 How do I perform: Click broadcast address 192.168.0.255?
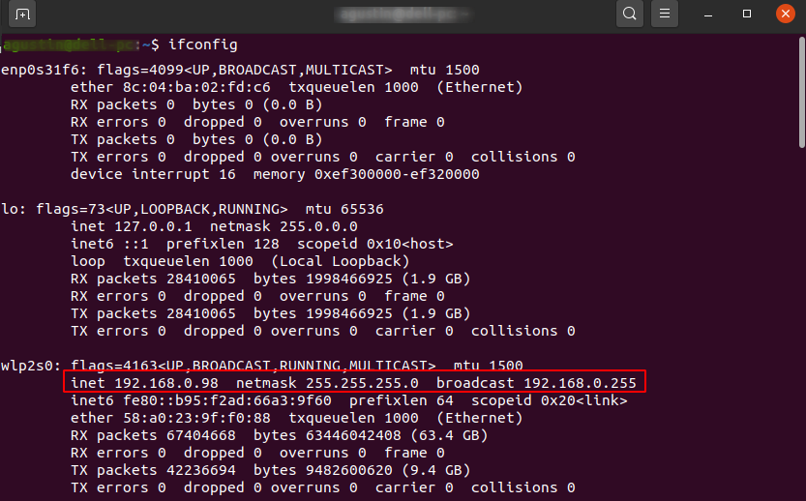[x=580, y=383]
